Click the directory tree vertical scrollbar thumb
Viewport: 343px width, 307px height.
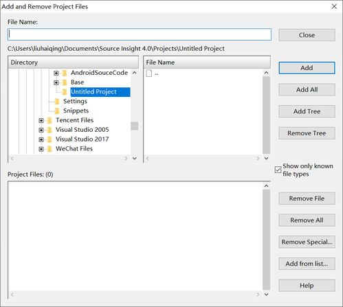point(135,126)
